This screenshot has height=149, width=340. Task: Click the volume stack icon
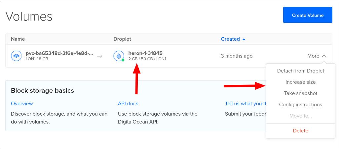[16, 56]
